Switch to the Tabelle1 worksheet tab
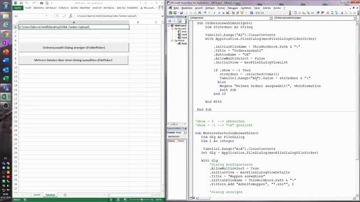360x202 pixels. [x=50, y=195]
